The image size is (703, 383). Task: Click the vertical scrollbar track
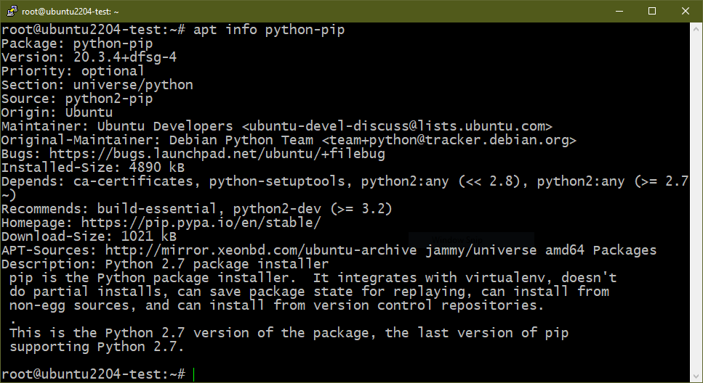[696, 202]
